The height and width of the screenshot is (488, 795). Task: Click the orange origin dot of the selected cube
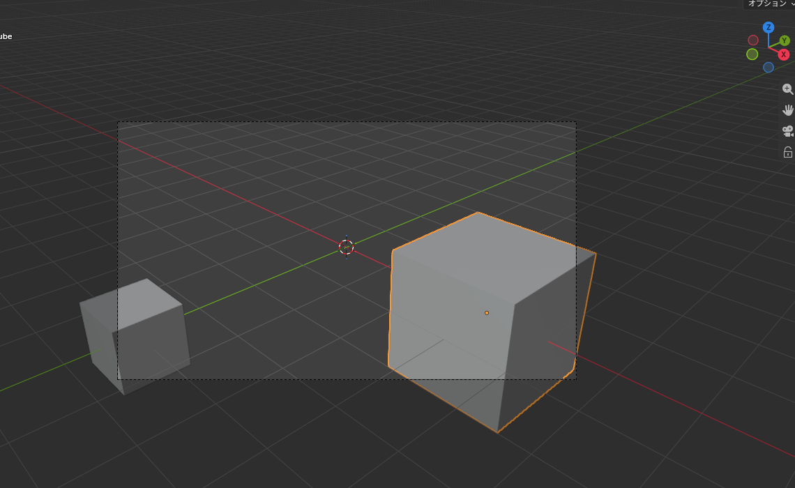(x=487, y=313)
